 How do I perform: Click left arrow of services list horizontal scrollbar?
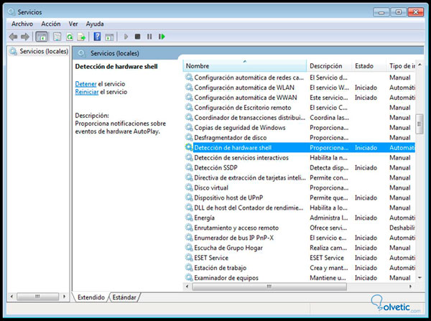tap(187, 287)
